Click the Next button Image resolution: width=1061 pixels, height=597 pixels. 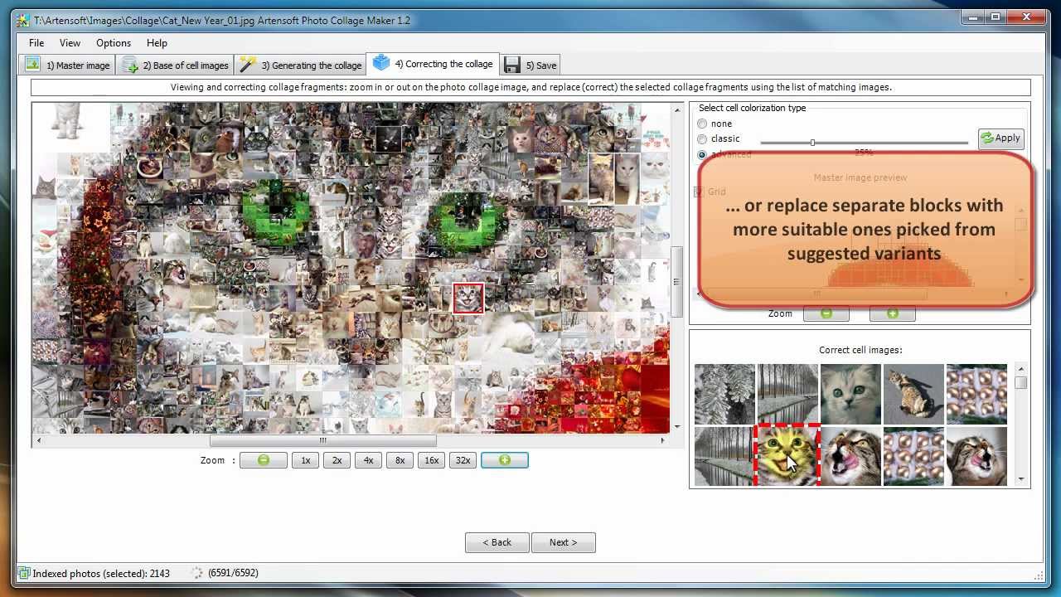click(563, 542)
